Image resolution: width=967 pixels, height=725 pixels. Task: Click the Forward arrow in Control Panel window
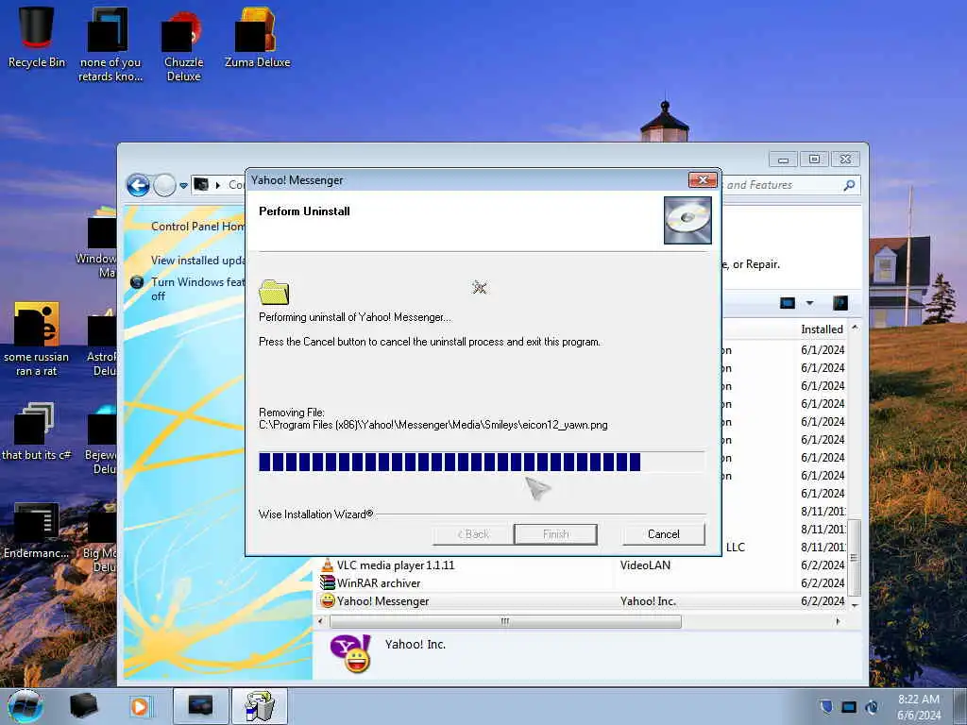pos(164,185)
